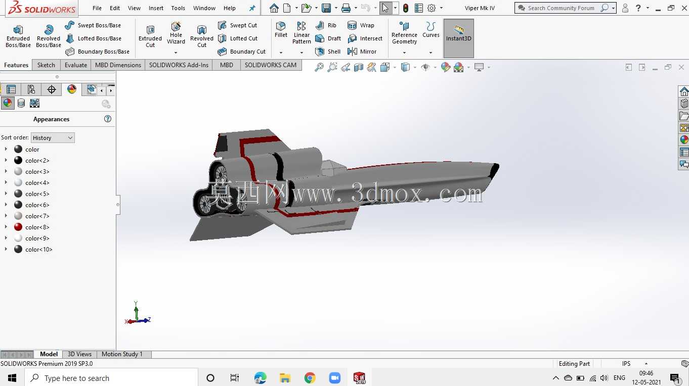Click the Mirror feature tool
Viewport: 689px width, 386px height.
pyautogui.click(x=362, y=52)
